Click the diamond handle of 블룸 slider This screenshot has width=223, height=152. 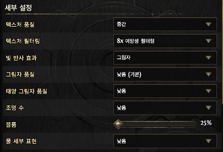point(118,124)
